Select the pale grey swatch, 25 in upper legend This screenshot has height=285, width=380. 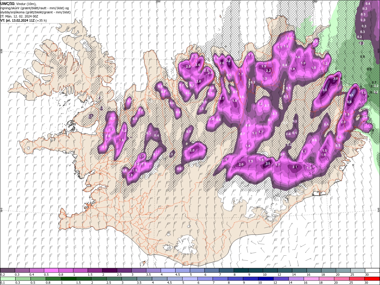tap(358, 270)
